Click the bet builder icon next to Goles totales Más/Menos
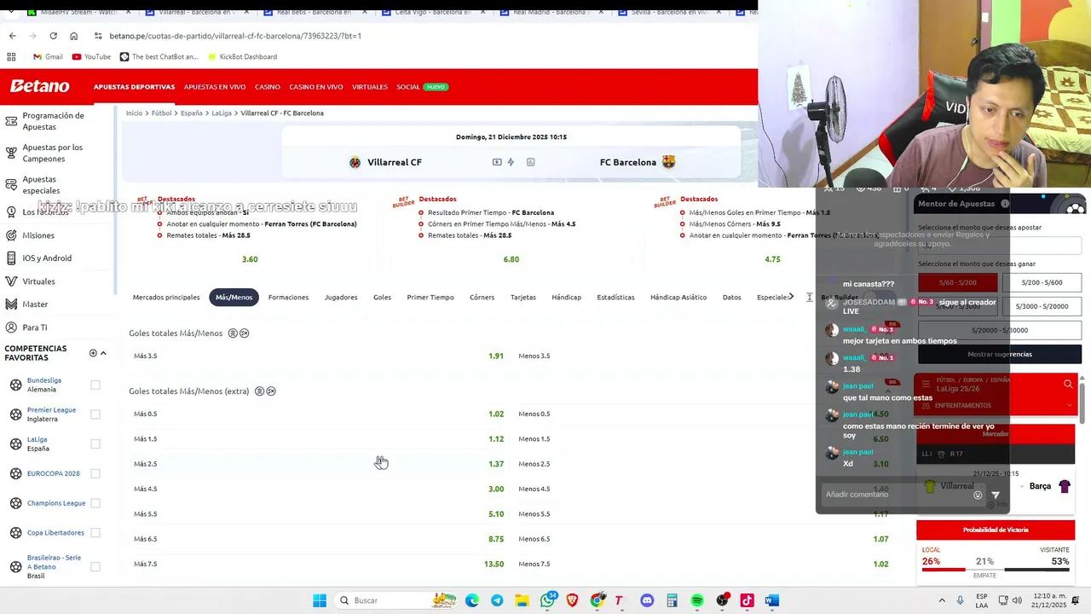Viewport: 1091px width, 614px height. (x=233, y=333)
